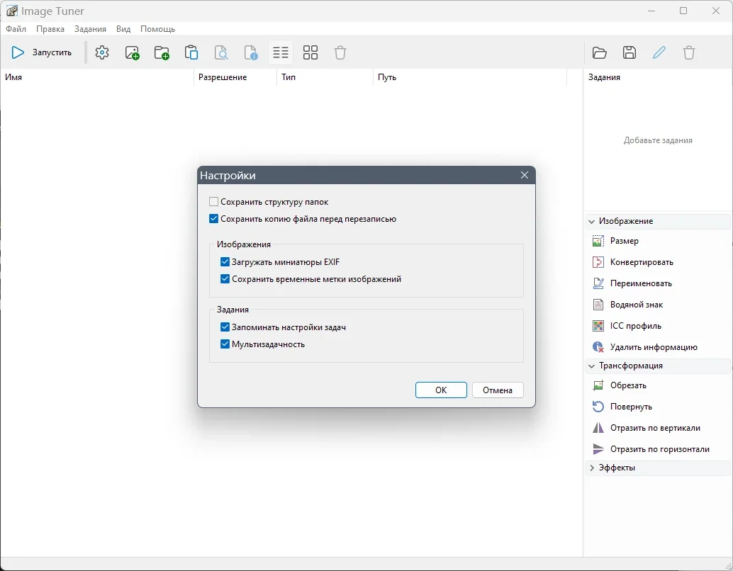Select the Водяной знак task icon
733x571 pixels.
tap(598, 305)
